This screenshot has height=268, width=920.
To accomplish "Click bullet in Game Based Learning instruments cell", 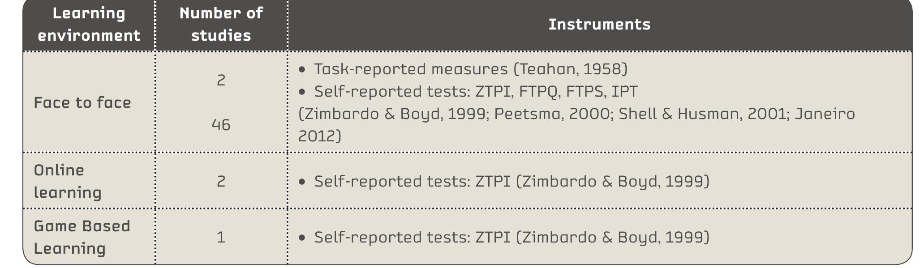I will coord(302,238).
